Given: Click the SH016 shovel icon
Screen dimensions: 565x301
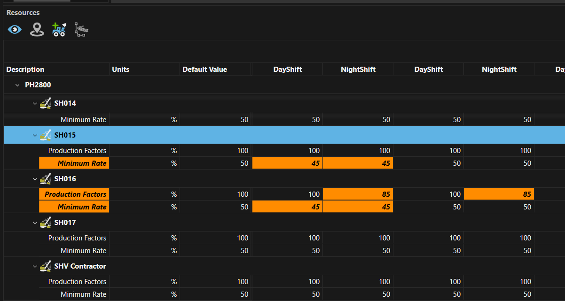Looking at the screenshot, I should [46, 179].
